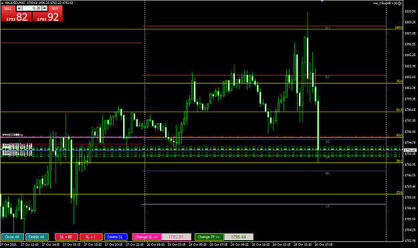
Task: Click the BC pivot level label
Action: coord(328,173)
